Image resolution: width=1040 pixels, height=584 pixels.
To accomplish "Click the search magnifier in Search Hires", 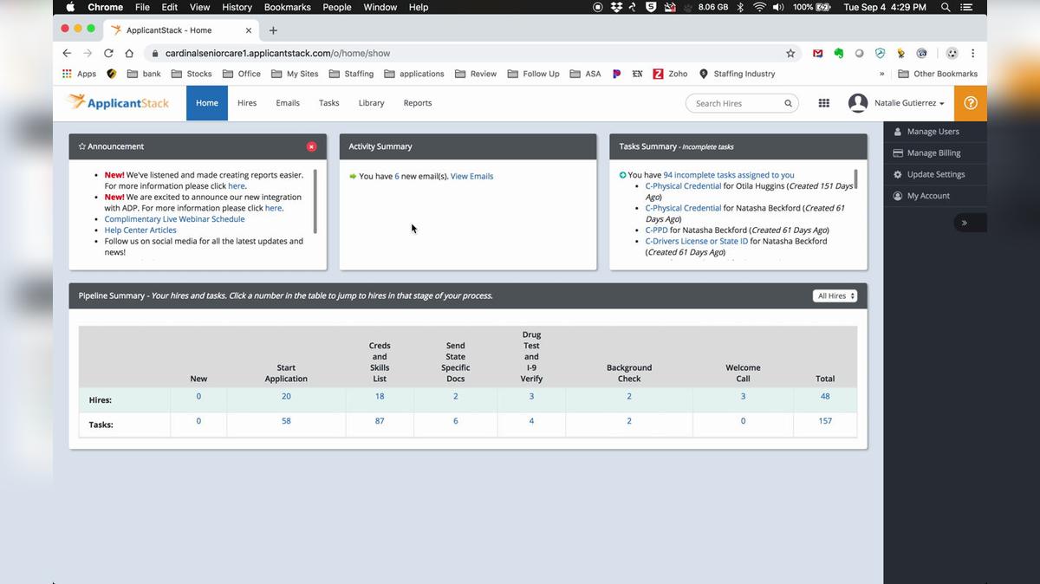I will click(788, 103).
